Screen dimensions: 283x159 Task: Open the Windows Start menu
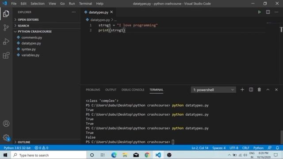[x=5, y=155]
